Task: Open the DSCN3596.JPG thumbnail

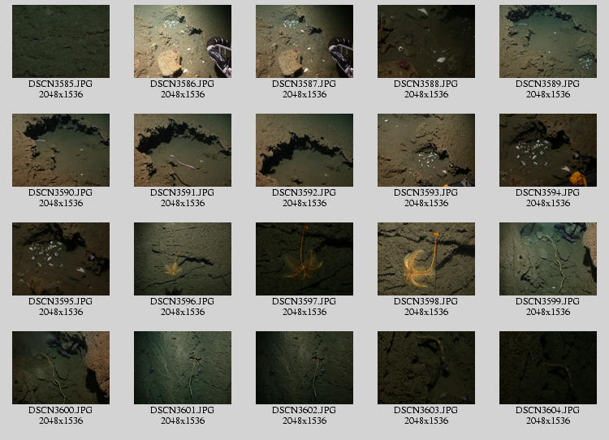Action: coord(183,259)
